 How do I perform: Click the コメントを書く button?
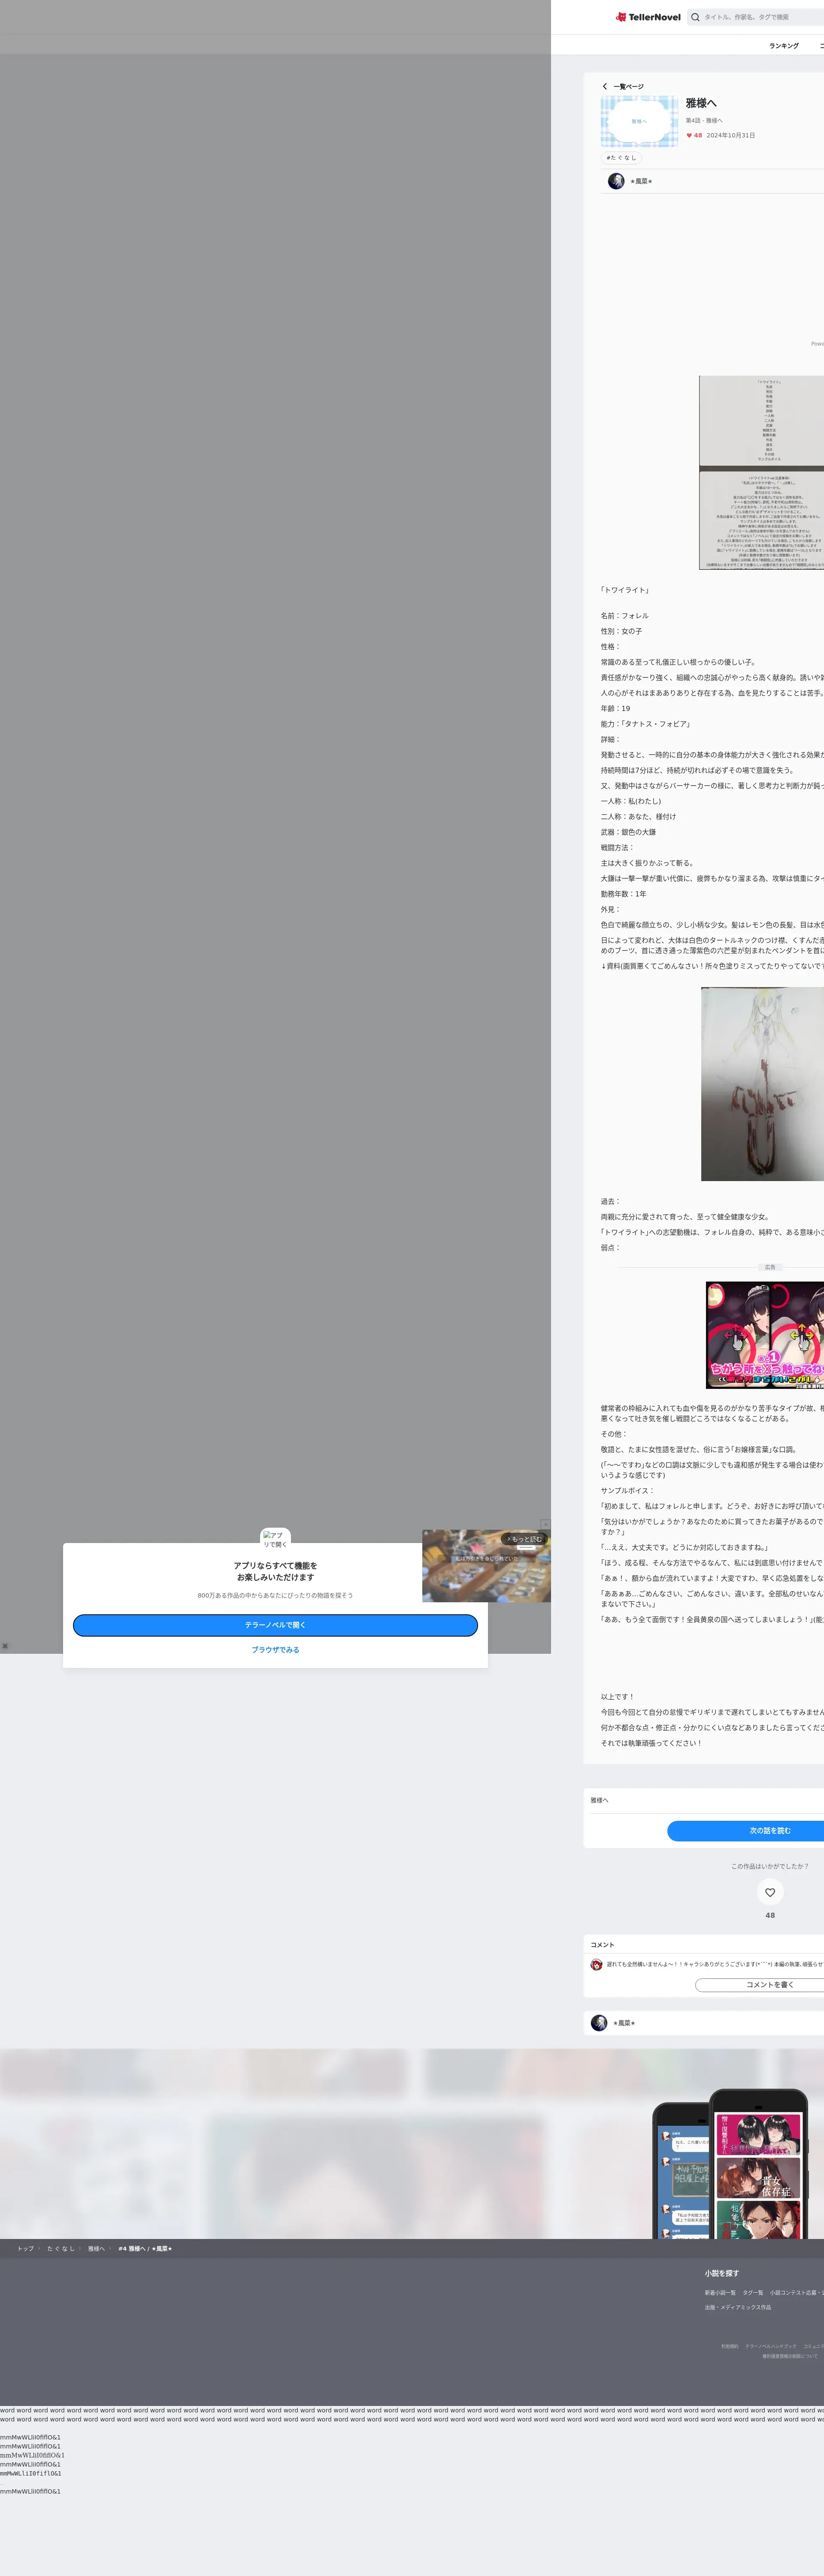(x=769, y=1985)
